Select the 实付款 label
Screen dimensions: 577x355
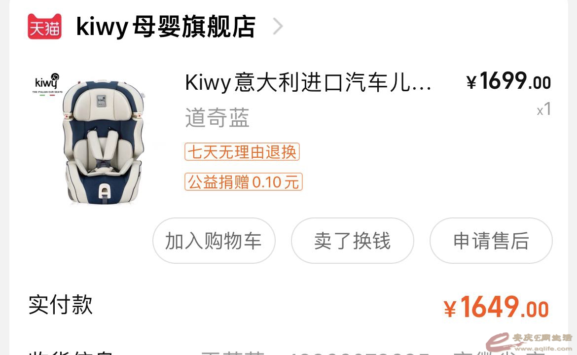[x=61, y=305]
